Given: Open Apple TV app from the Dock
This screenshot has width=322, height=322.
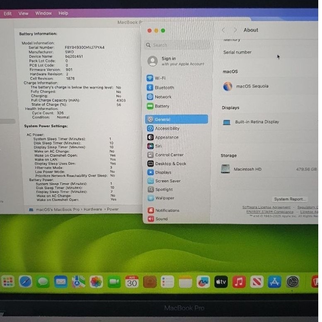Looking at the screenshot, I should click(x=221, y=281).
